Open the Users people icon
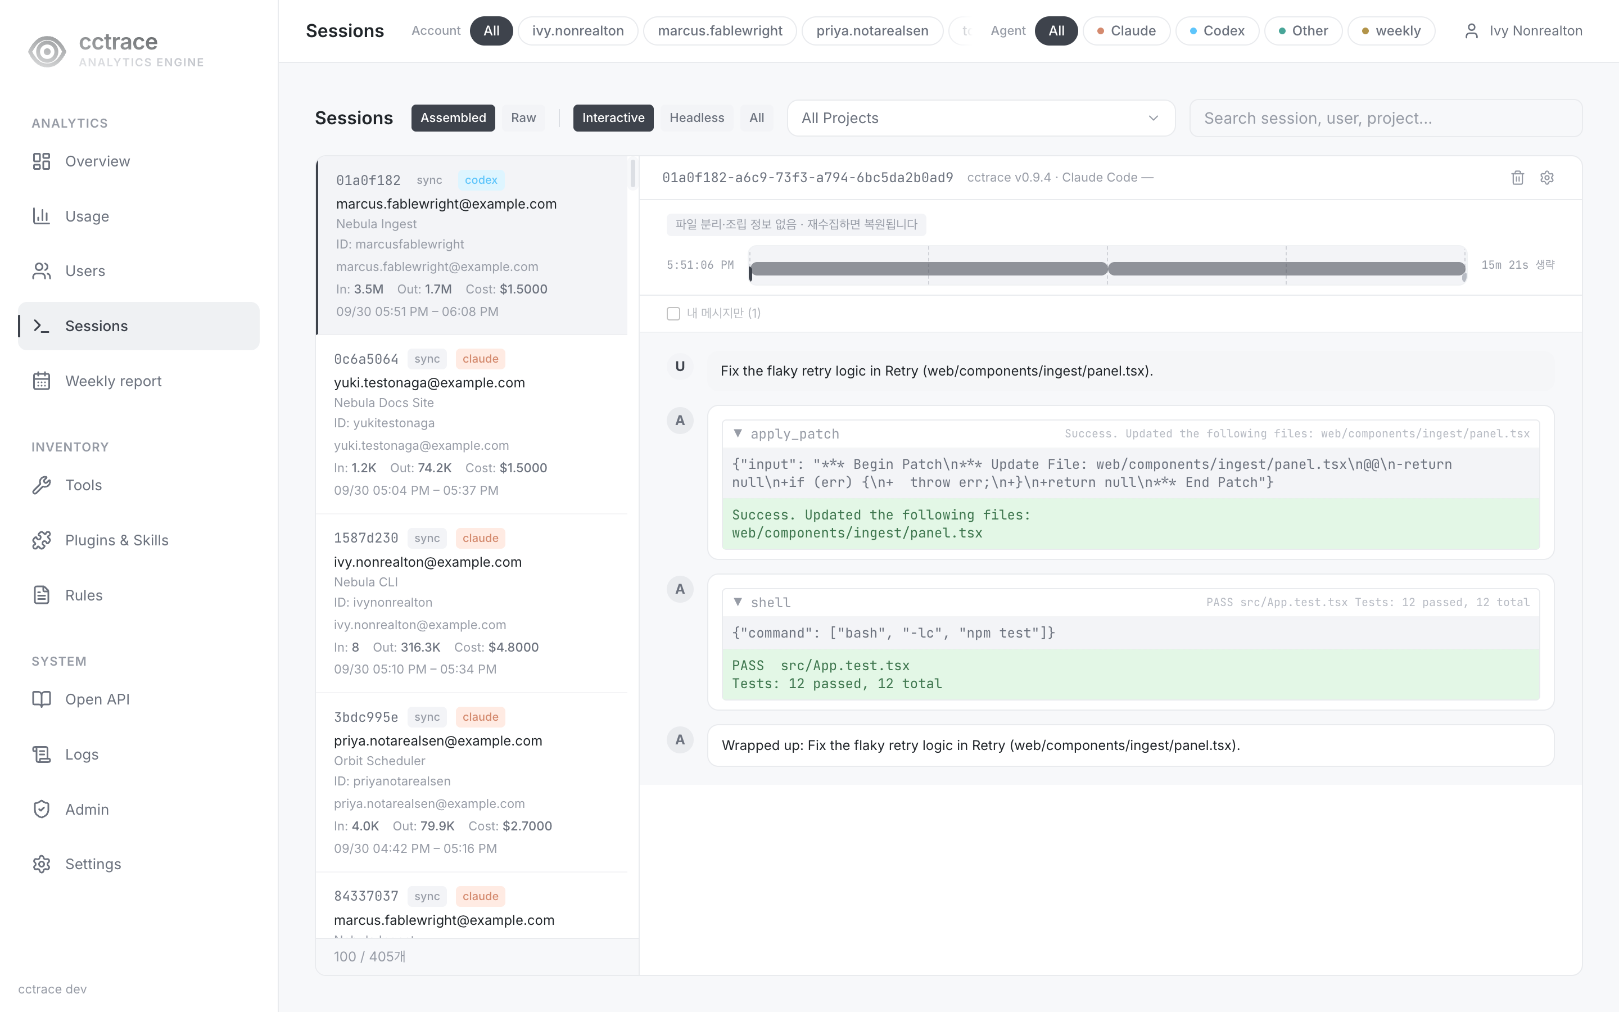Image resolution: width=1619 pixels, height=1012 pixels. tap(42, 271)
